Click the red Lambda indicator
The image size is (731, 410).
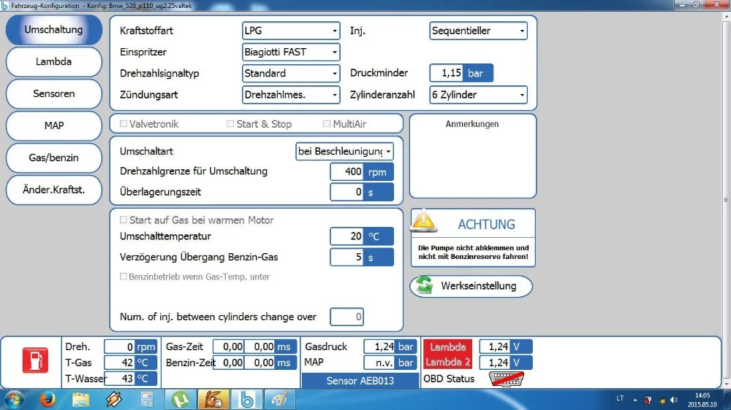[447, 347]
